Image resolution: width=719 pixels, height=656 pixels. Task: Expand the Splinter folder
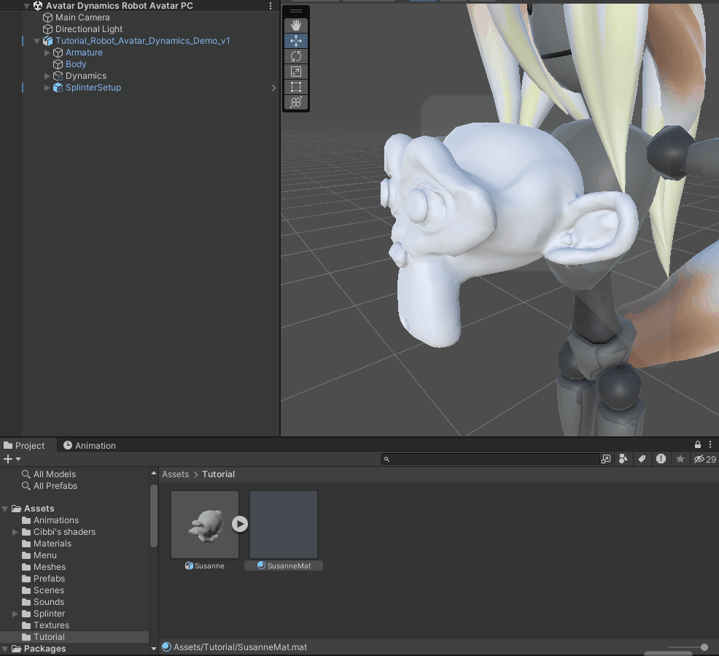point(15,614)
